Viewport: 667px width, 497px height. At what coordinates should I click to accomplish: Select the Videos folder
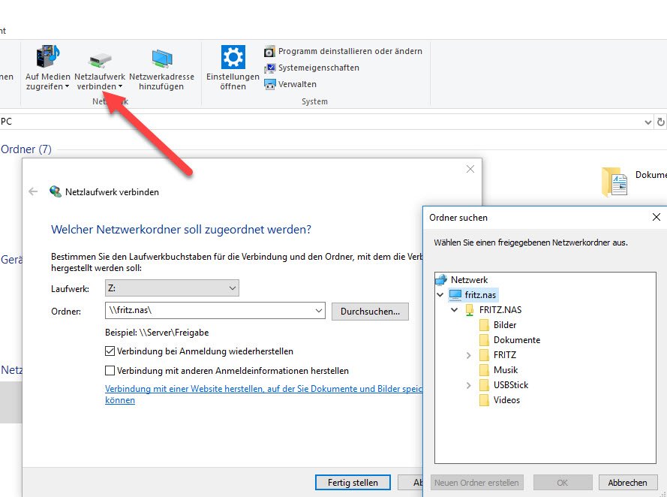tap(506, 399)
